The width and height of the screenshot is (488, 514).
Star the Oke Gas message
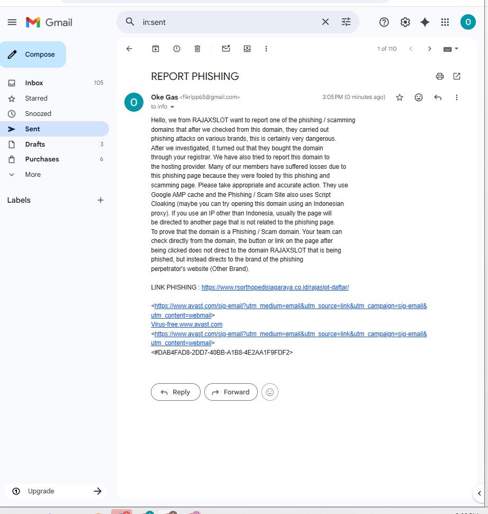tap(399, 97)
